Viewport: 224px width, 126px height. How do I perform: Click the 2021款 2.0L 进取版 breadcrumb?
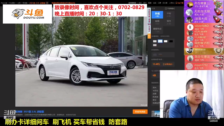click(x=37, y=3)
